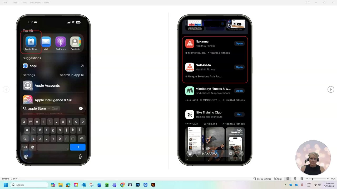This screenshot has height=189, width=337.
Task: Select Print Layout view icon
Action: (295, 179)
